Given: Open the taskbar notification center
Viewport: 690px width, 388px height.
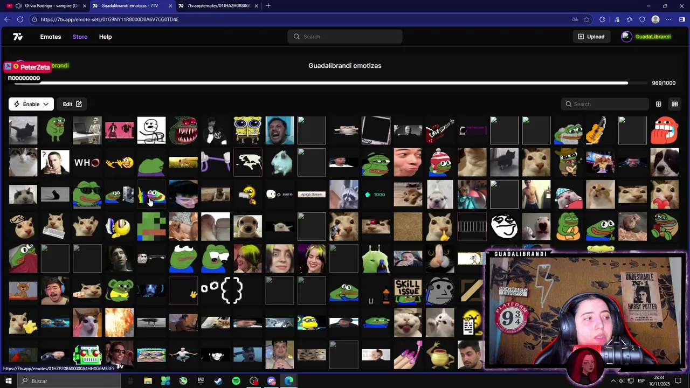Looking at the screenshot, I should click(678, 381).
